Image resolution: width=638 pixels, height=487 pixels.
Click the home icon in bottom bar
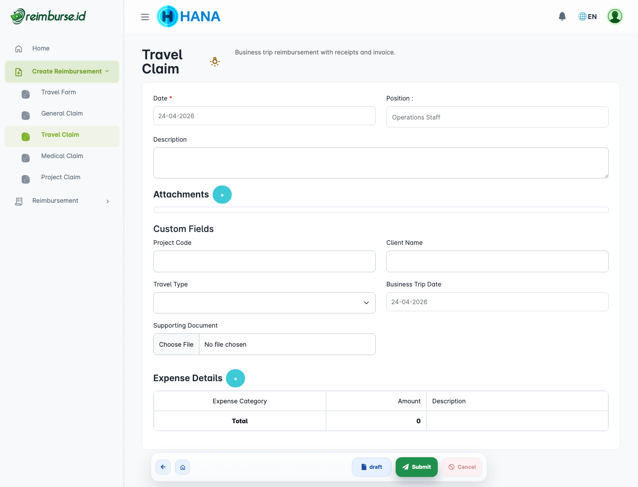point(183,467)
